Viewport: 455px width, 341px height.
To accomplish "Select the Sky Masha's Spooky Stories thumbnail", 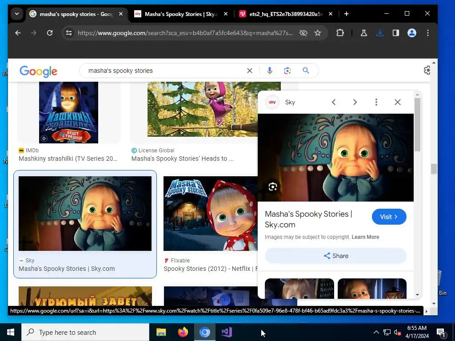I will (85, 214).
